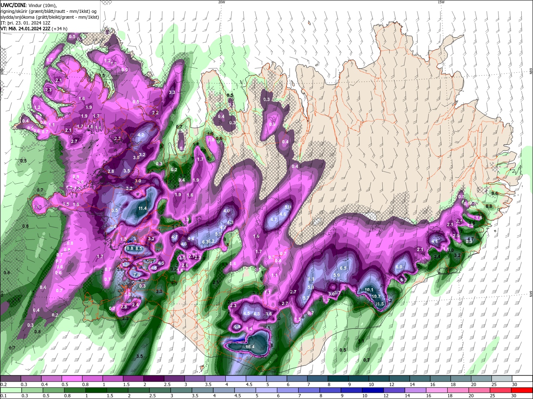This screenshot has height=399, width=533.
Task: Click the 7.4 precipitation value on the map
Action: pos(137,275)
